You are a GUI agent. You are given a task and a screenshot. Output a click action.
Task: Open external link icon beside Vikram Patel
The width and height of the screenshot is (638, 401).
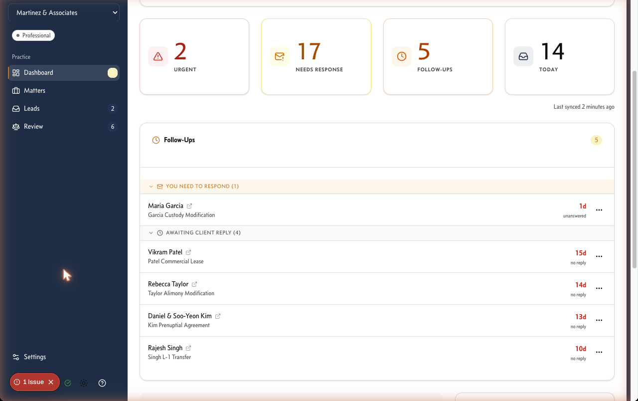coord(188,252)
